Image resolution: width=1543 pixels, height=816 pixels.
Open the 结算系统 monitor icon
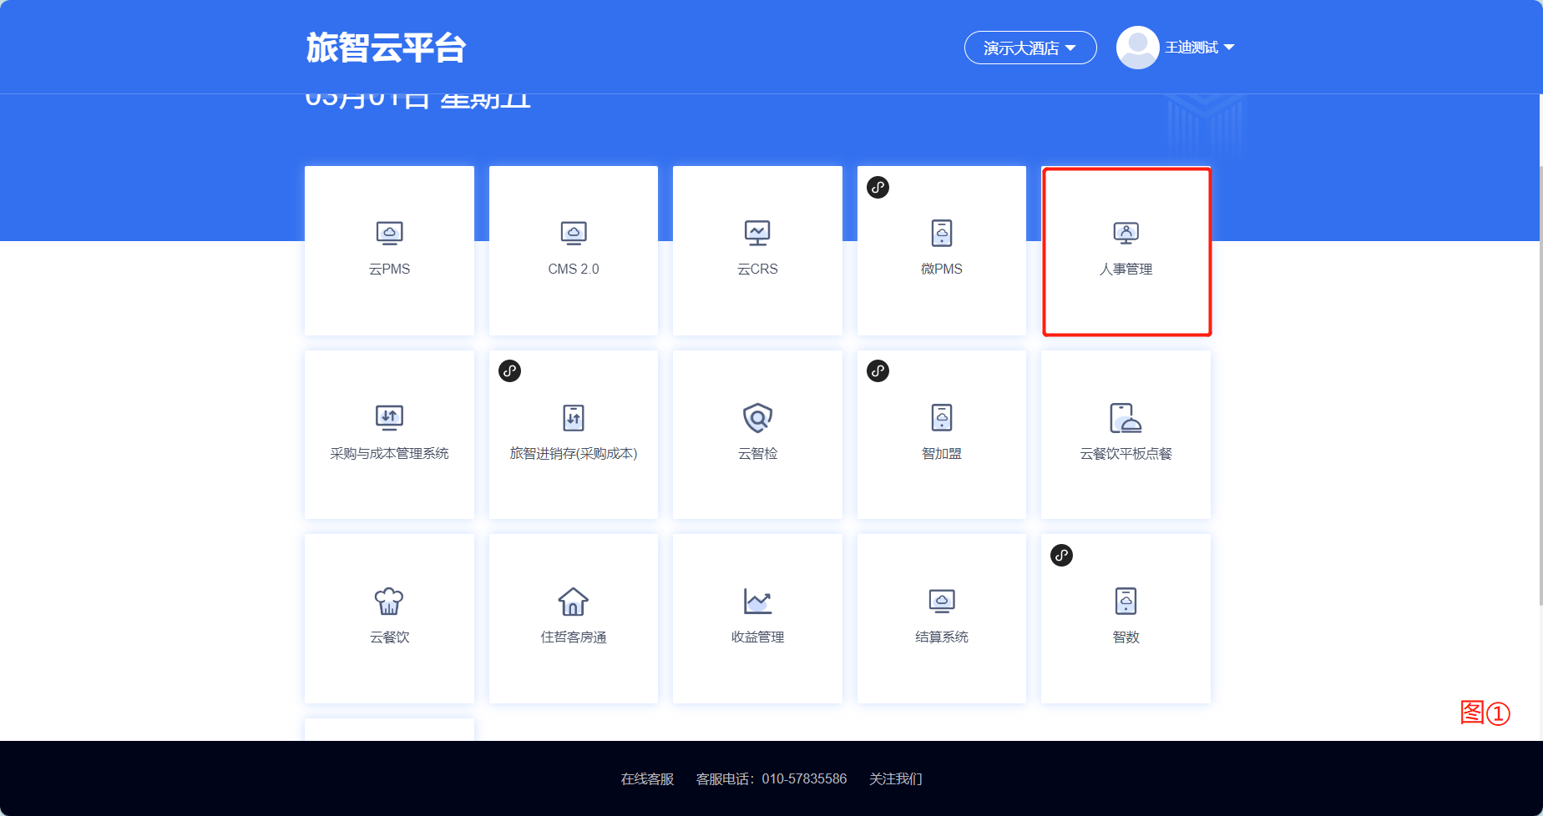pos(942,601)
